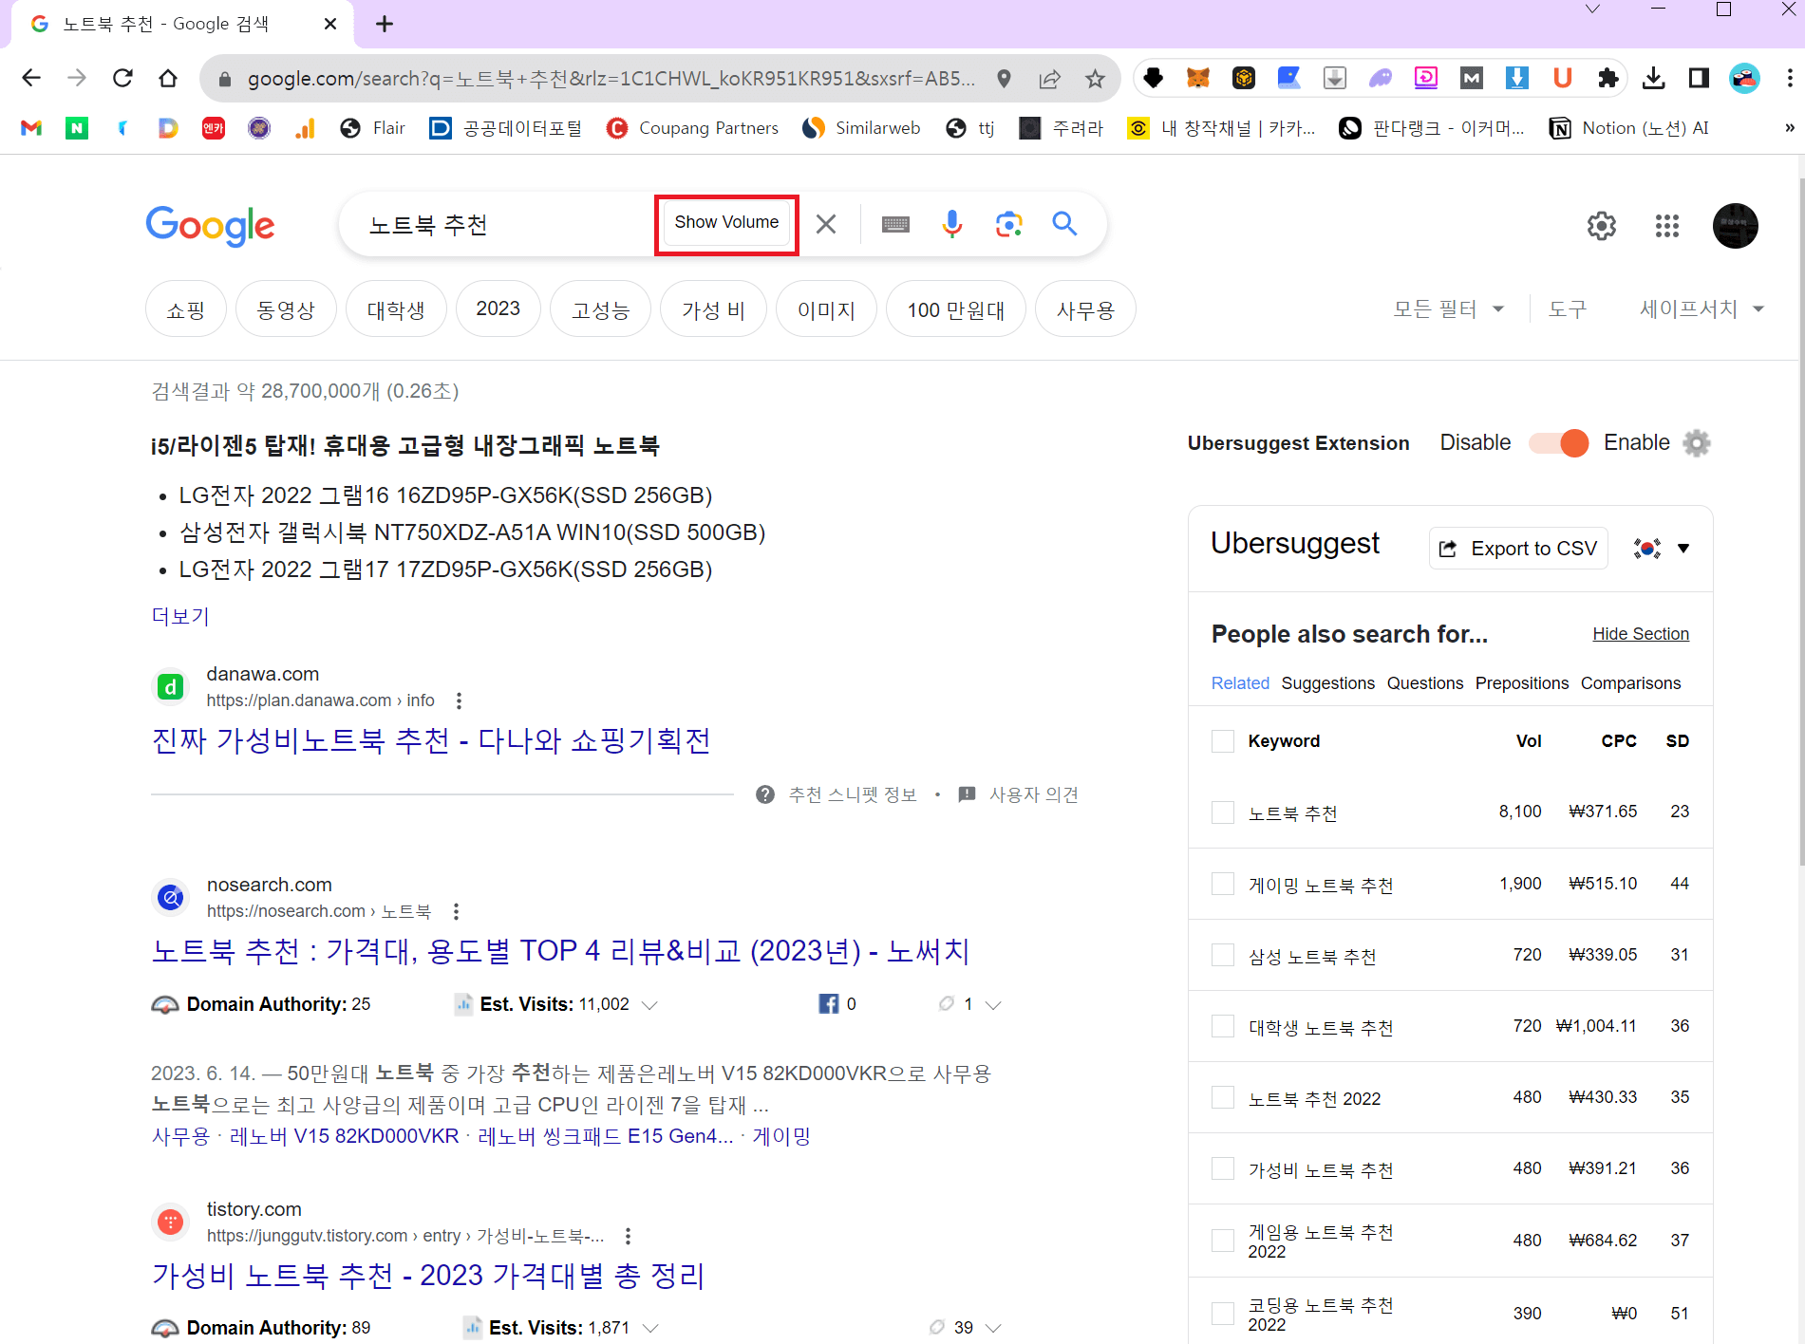Click the Hide Section link
Image resolution: width=1805 pixels, height=1344 pixels.
point(1641,634)
